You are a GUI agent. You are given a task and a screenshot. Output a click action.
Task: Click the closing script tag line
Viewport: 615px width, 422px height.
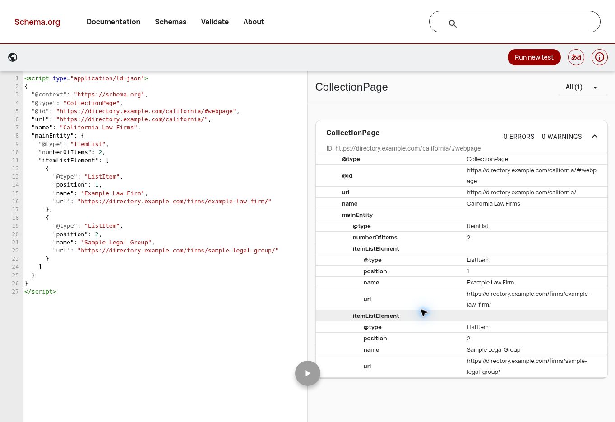[x=40, y=291]
